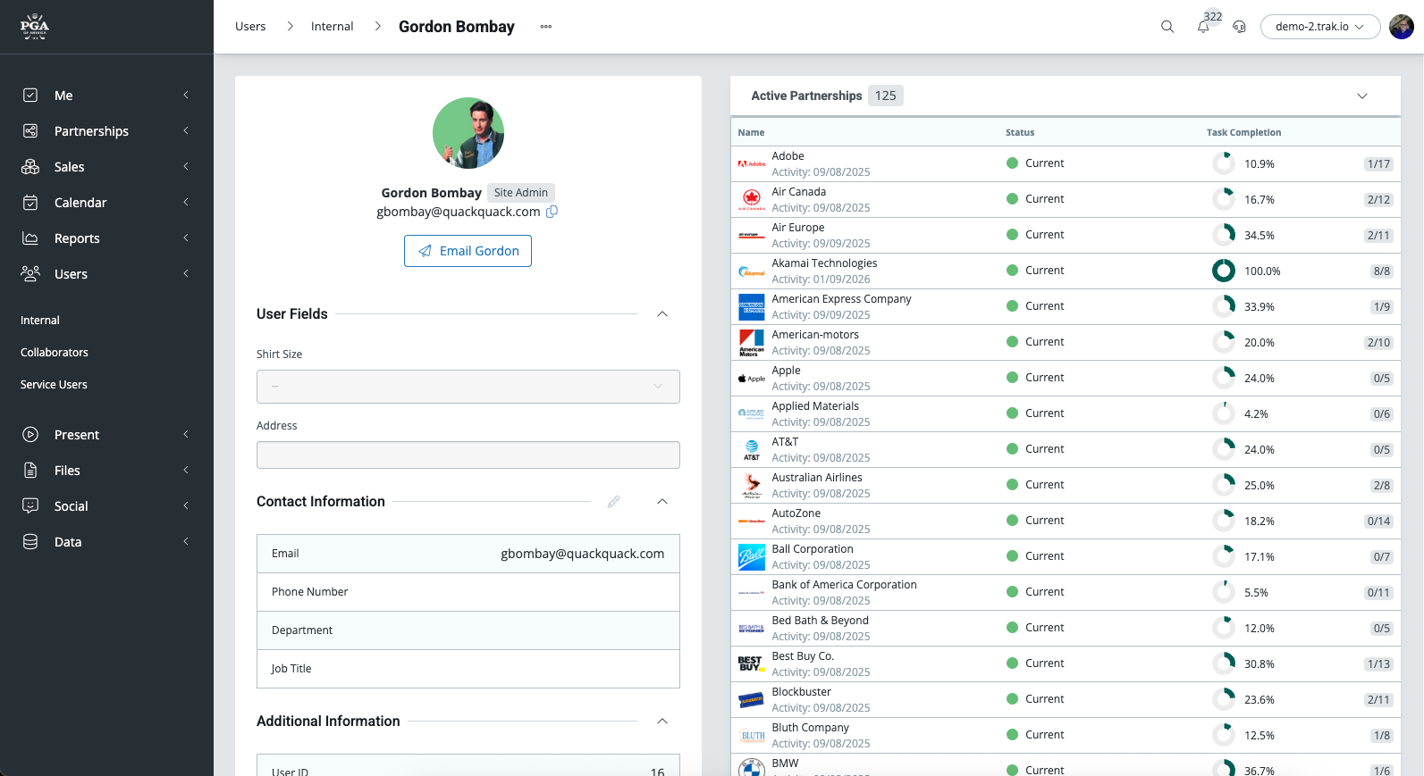Click the Data database icon in the sidebar

pyautogui.click(x=30, y=542)
